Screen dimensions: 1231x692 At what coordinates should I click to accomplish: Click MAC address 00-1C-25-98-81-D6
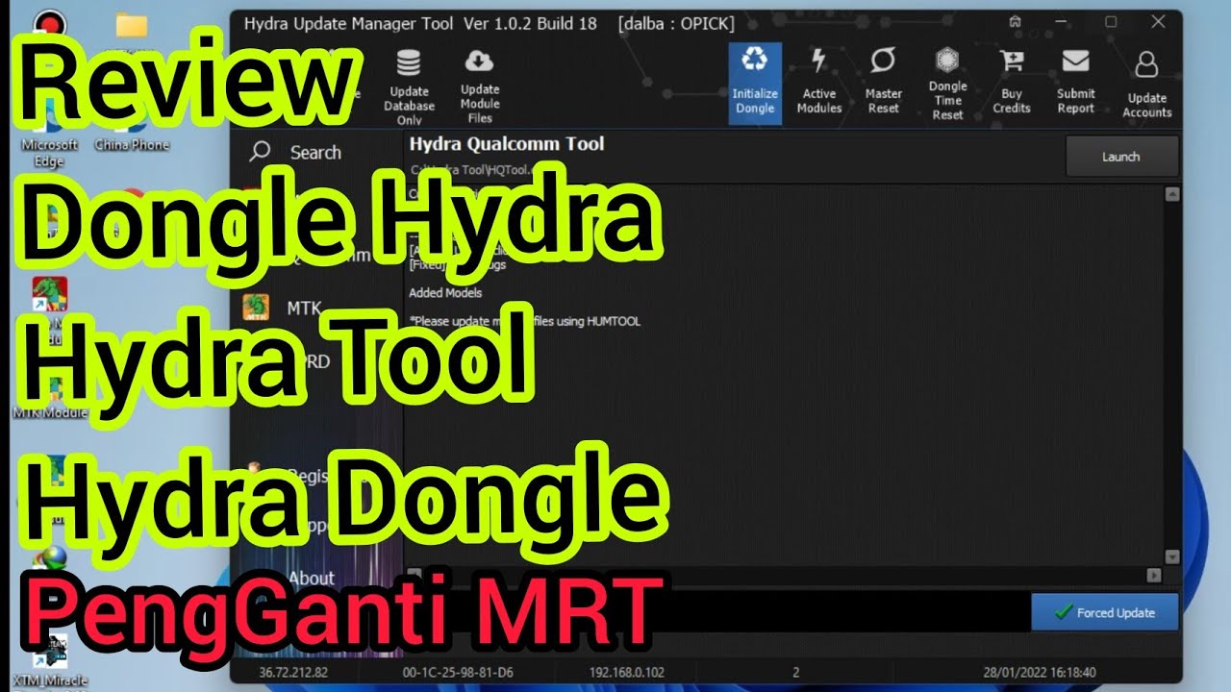point(460,673)
